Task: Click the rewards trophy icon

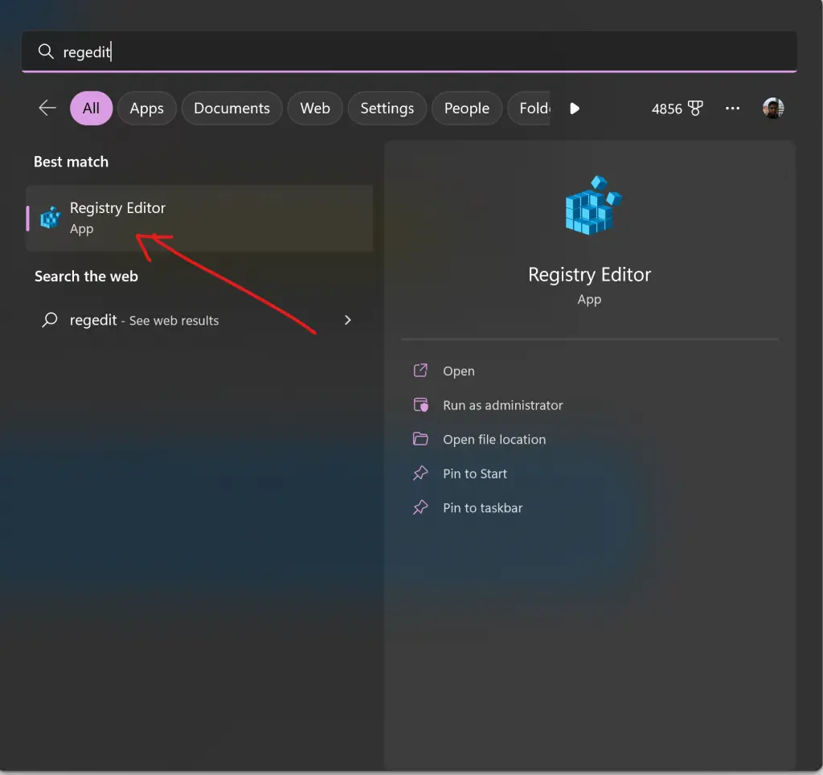Action: [x=695, y=109]
